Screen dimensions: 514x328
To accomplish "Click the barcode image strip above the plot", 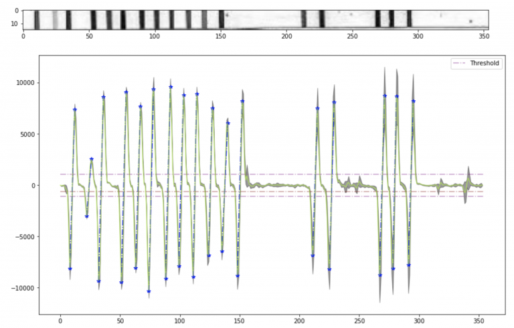I will click(256, 20).
